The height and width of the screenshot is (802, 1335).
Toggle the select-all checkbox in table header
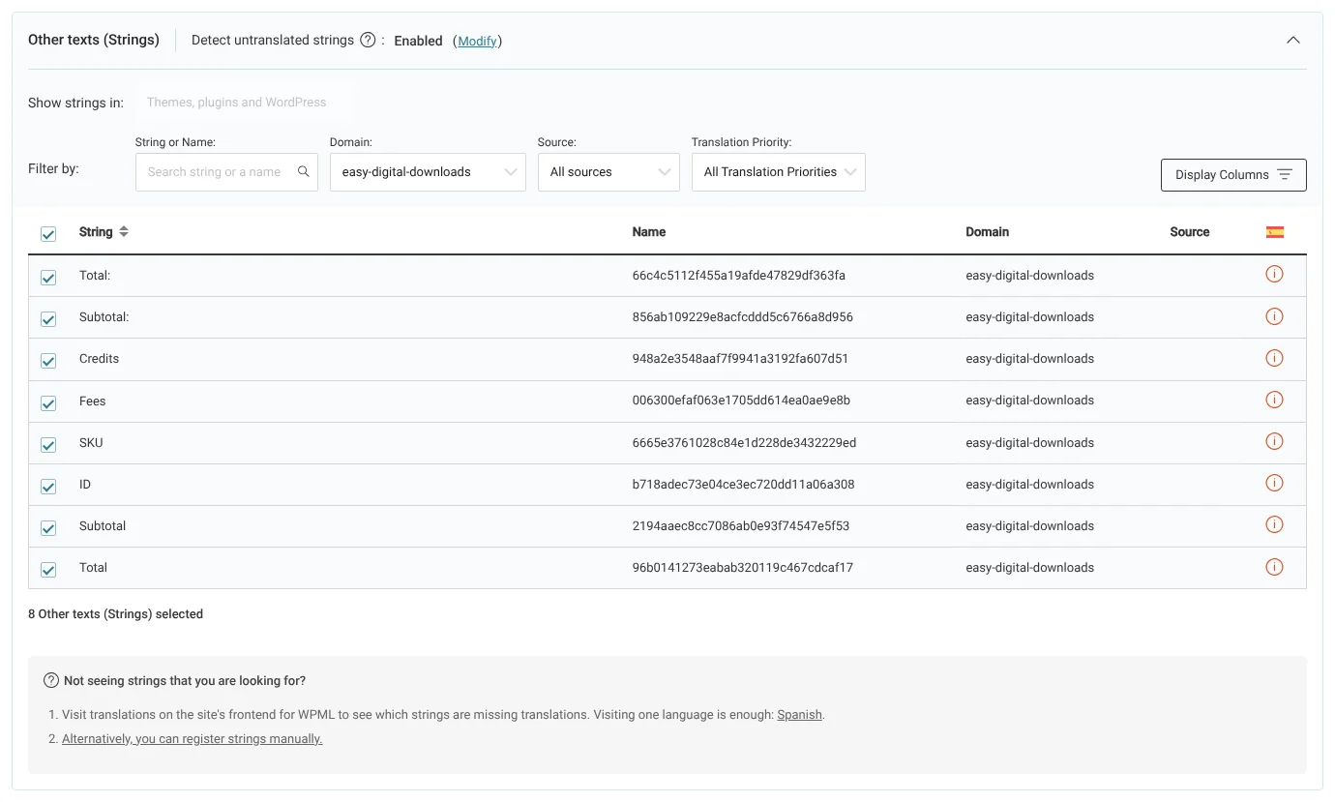[48, 233]
